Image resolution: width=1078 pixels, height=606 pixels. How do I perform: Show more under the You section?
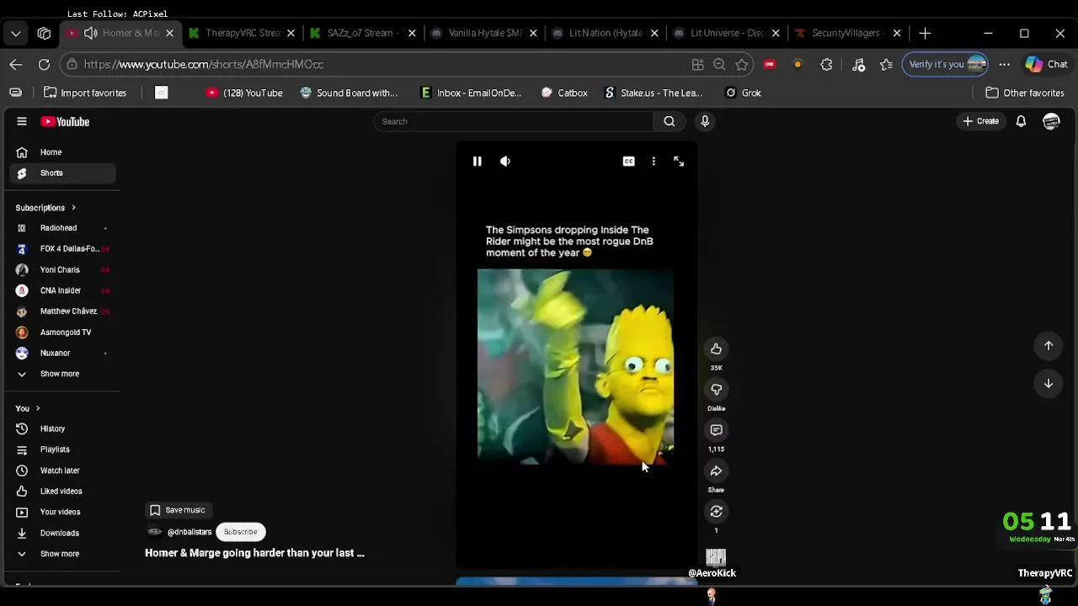63,554
